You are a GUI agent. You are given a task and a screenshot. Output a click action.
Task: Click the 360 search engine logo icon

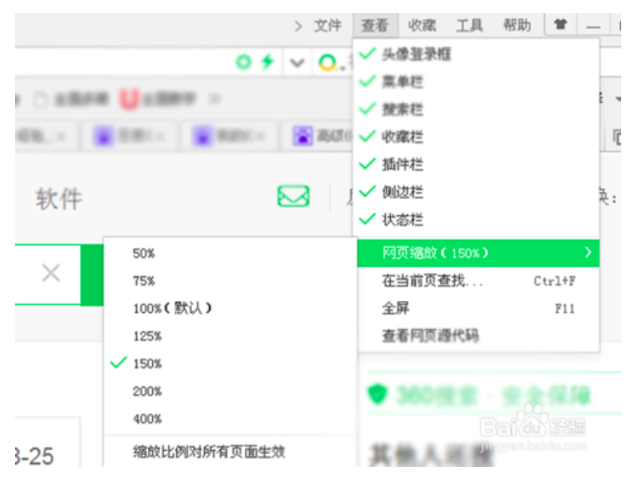coord(328,62)
